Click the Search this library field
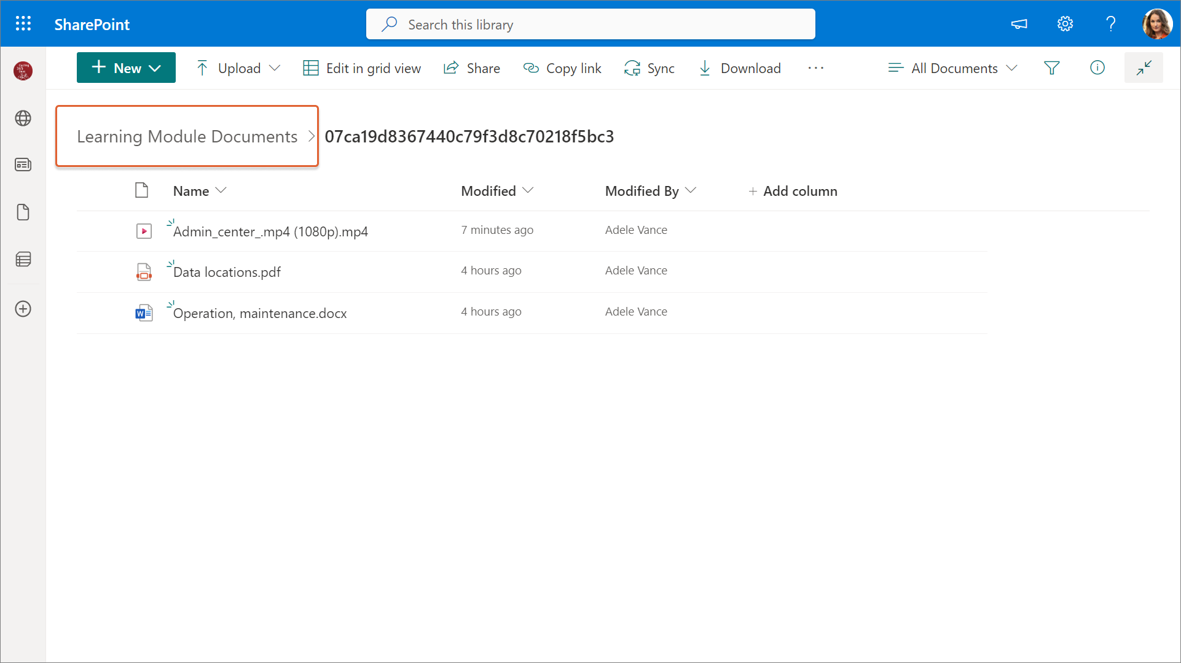 (x=590, y=25)
